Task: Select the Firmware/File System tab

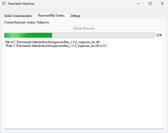Action: [51, 16]
